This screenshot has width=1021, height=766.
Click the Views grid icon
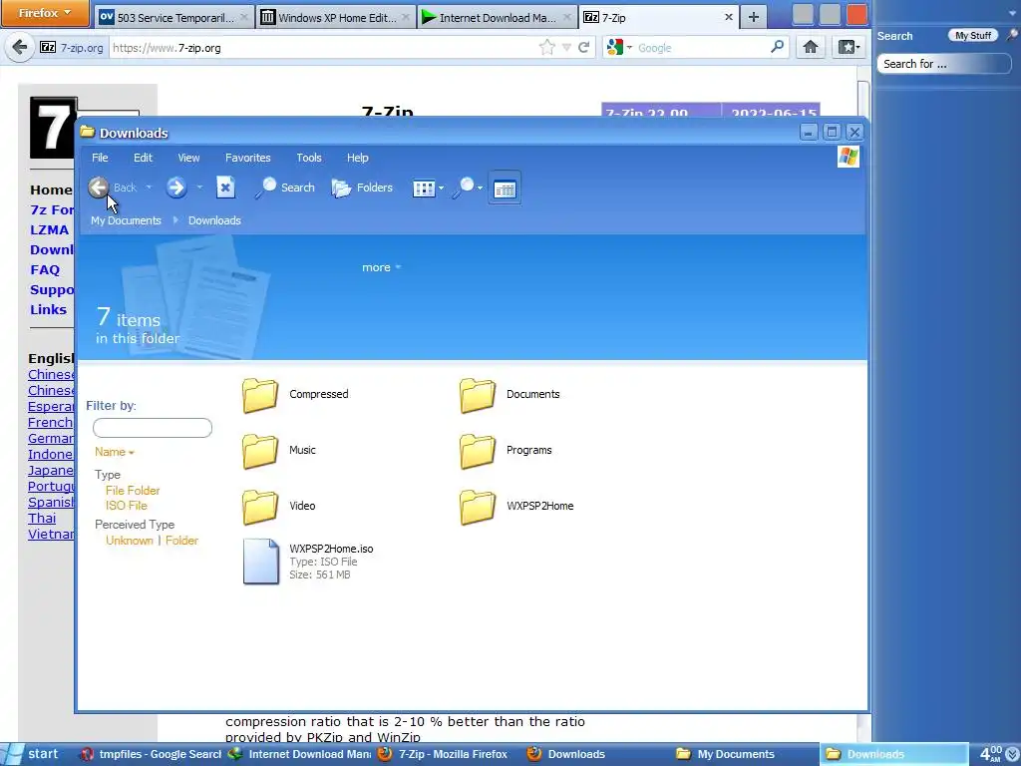pyautogui.click(x=423, y=189)
